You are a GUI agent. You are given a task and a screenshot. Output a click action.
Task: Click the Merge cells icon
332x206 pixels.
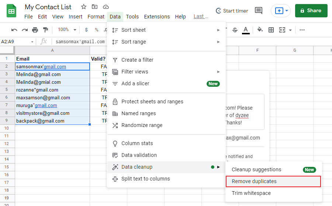tap(282, 30)
